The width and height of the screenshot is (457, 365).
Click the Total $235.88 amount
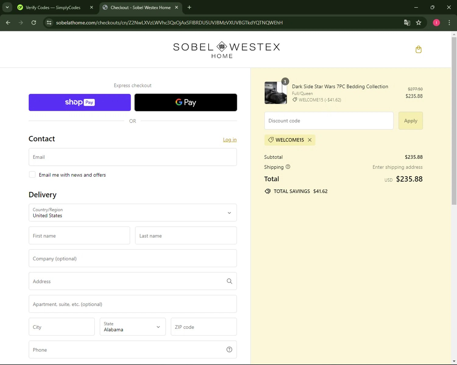pyautogui.click(x=409, y=179)
